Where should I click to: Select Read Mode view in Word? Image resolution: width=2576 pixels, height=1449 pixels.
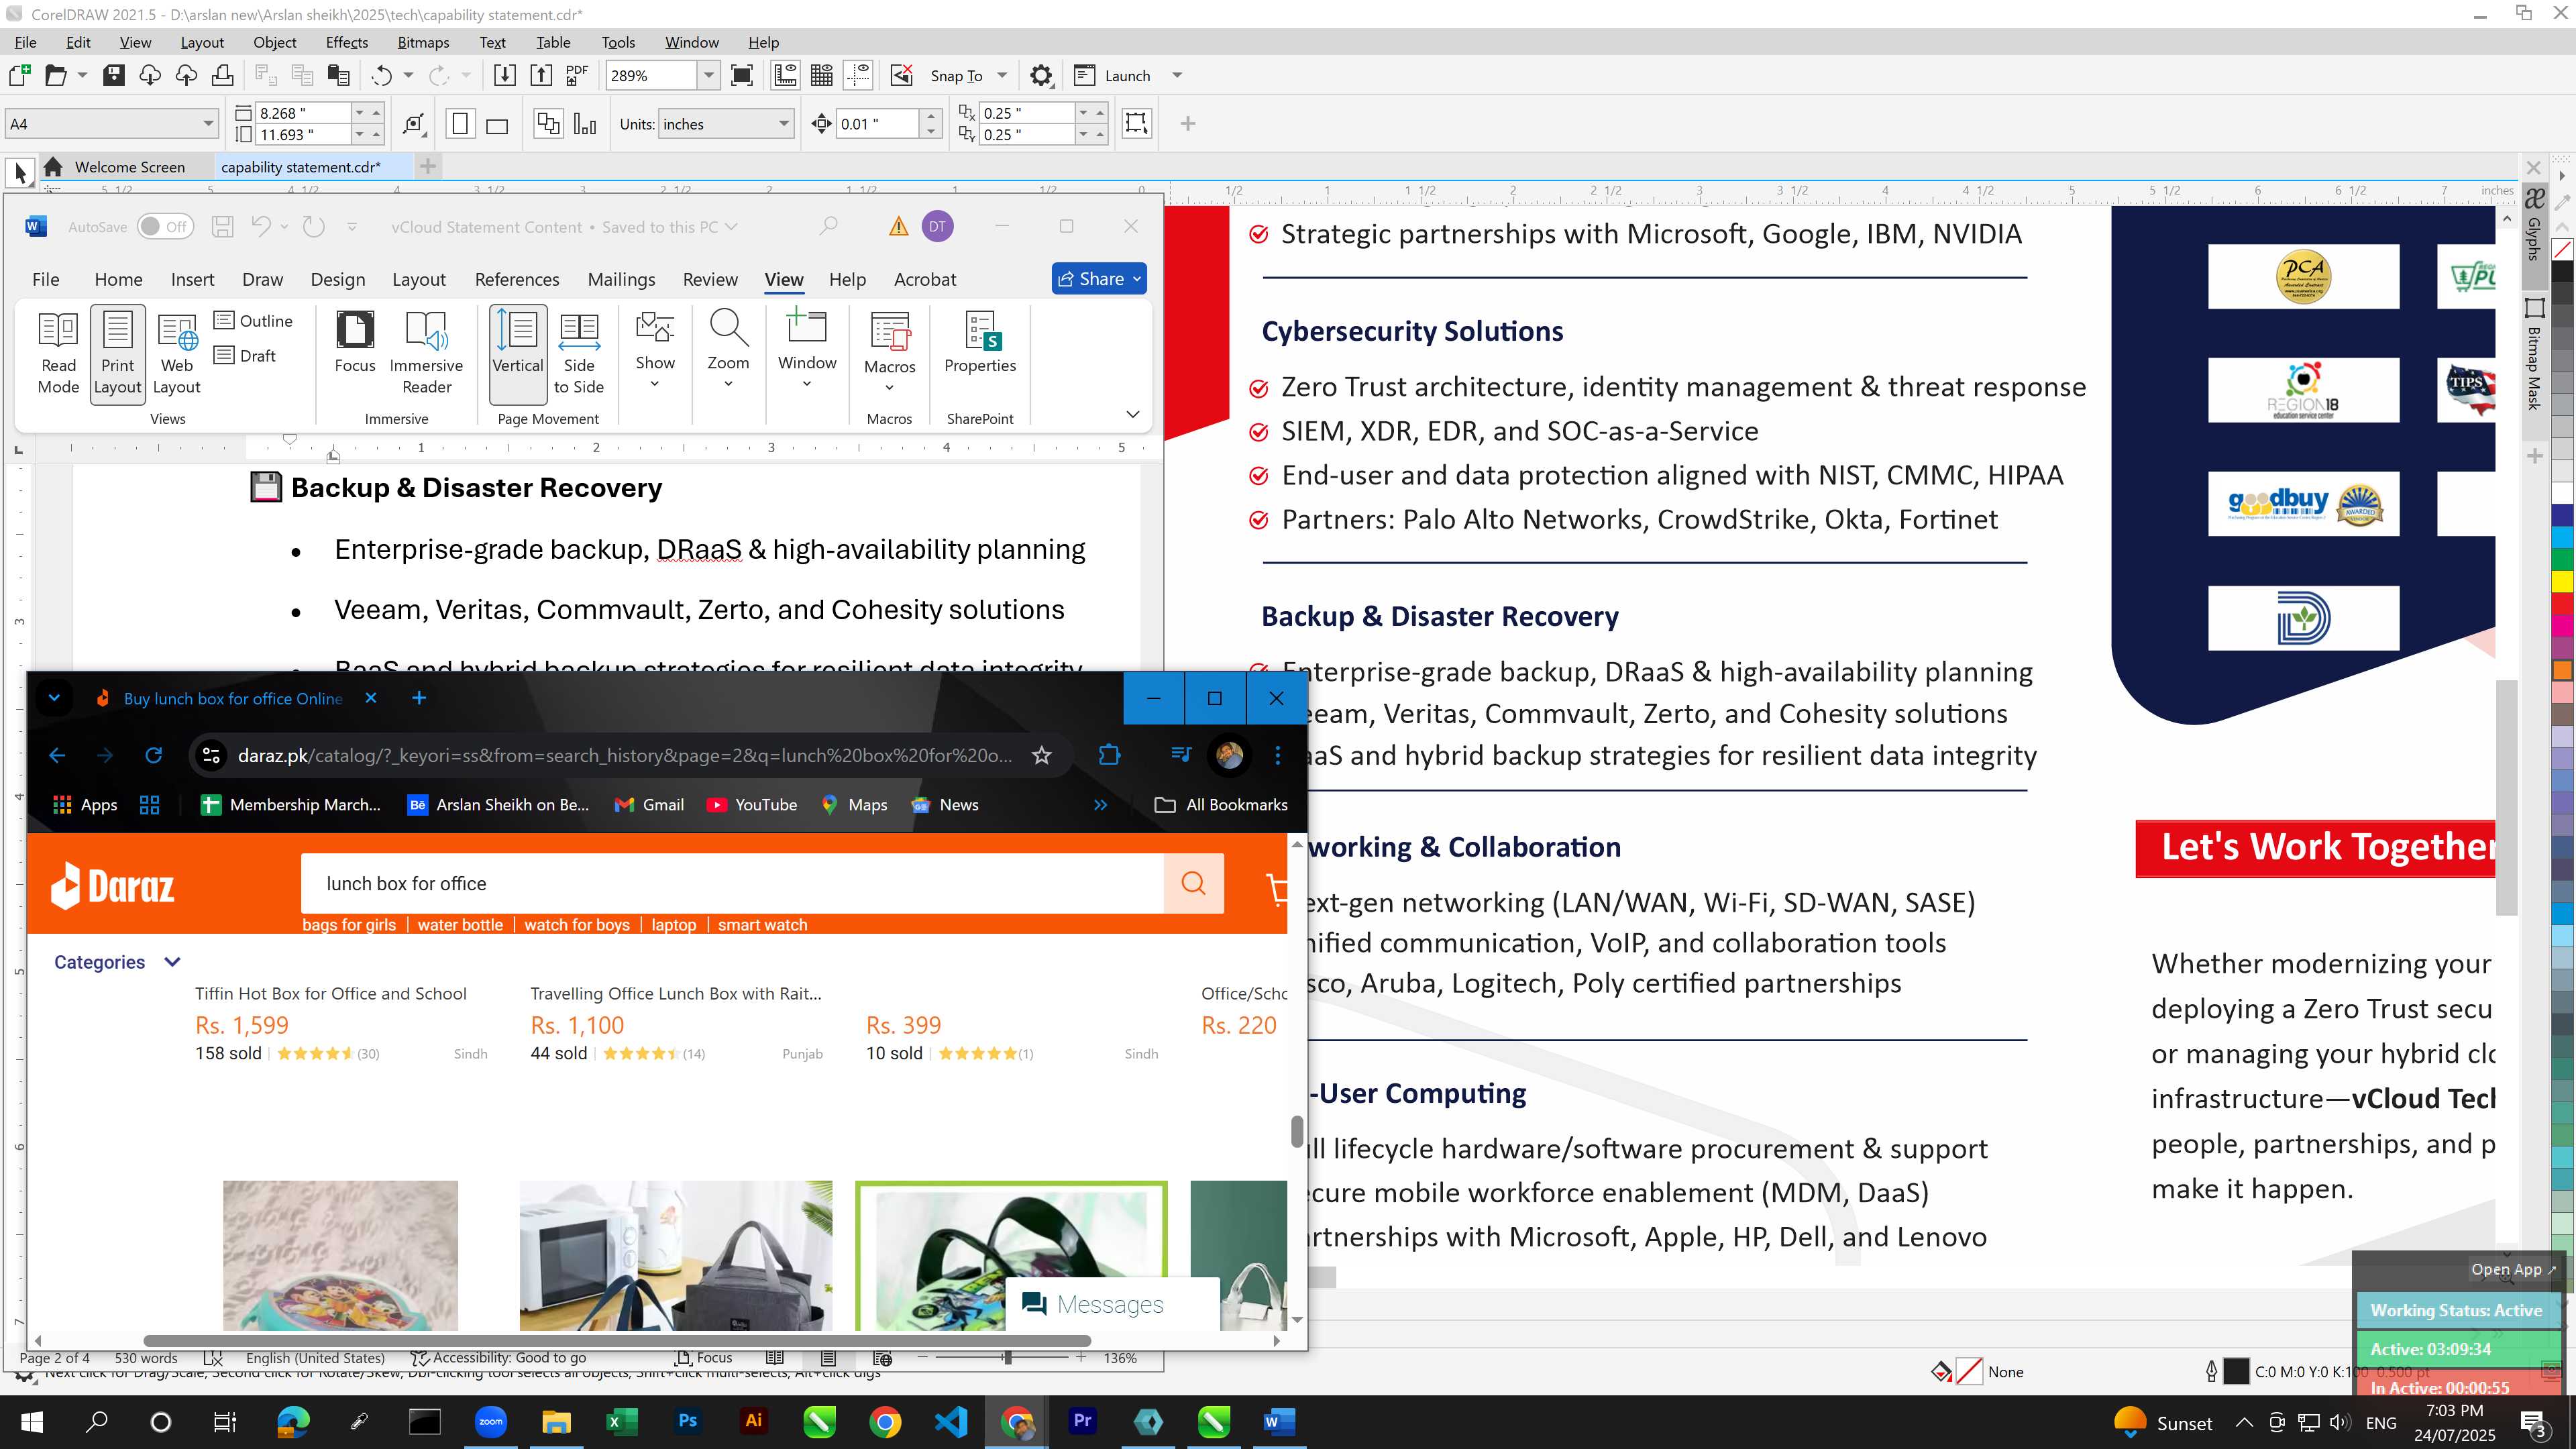point(58,353)
